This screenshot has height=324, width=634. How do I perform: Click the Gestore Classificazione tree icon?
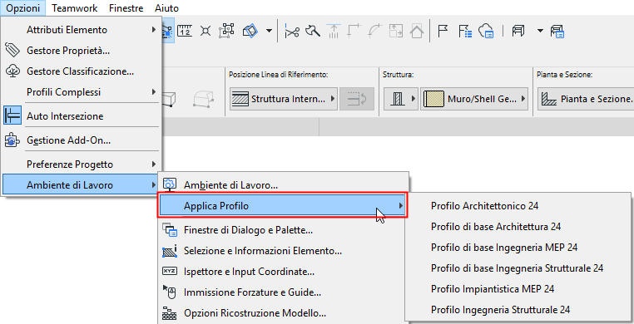coord(12,71)
